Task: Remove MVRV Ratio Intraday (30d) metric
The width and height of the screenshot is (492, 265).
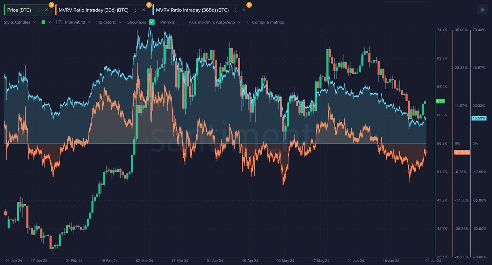Action: (x=144, y=10)
